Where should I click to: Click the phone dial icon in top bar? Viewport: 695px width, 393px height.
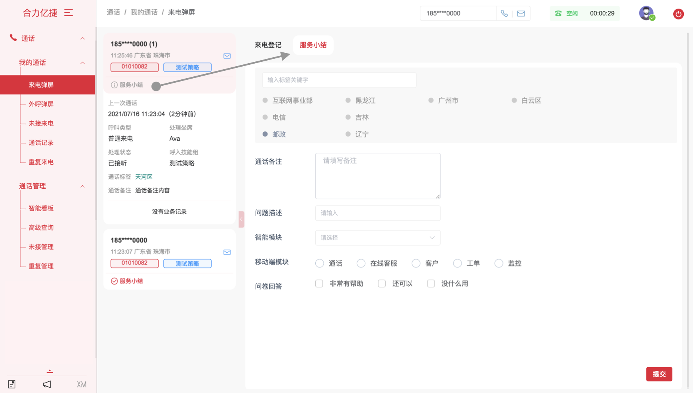tap(504, 13)
